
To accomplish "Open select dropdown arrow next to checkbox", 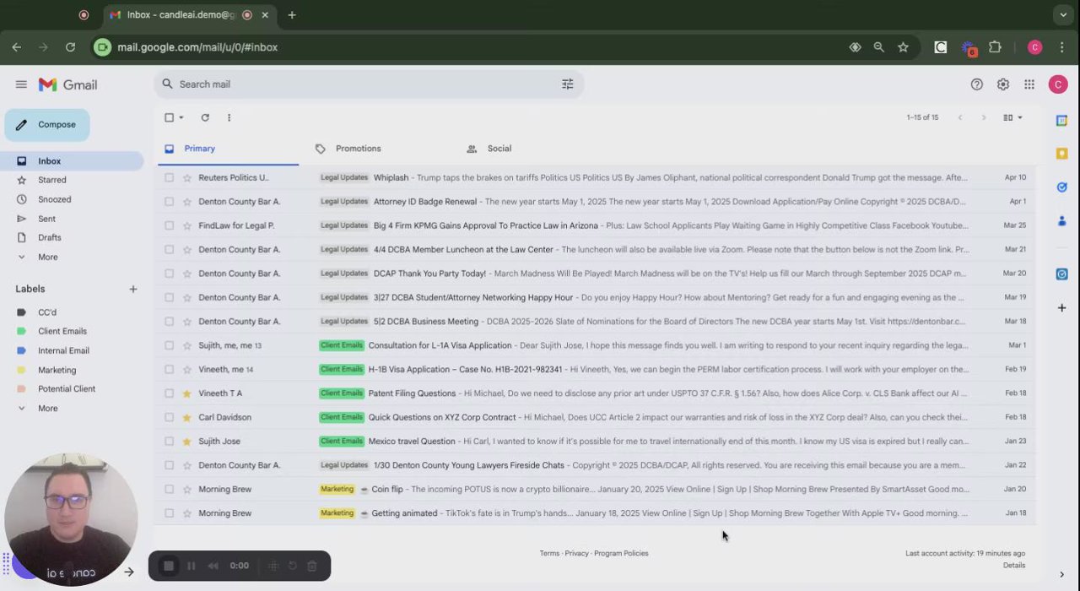I will (181, 117).
